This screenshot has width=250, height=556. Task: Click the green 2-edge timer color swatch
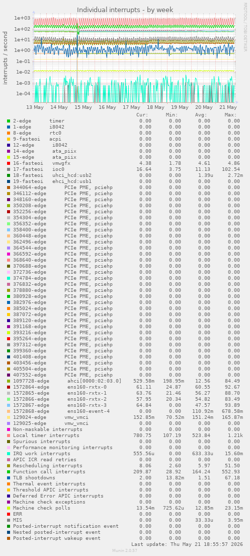(9, 121)
